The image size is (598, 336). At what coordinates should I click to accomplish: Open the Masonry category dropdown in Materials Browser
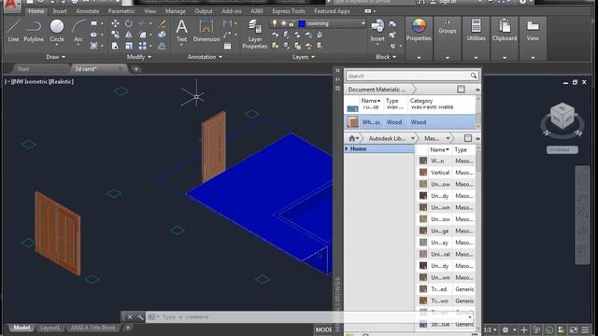448,138
